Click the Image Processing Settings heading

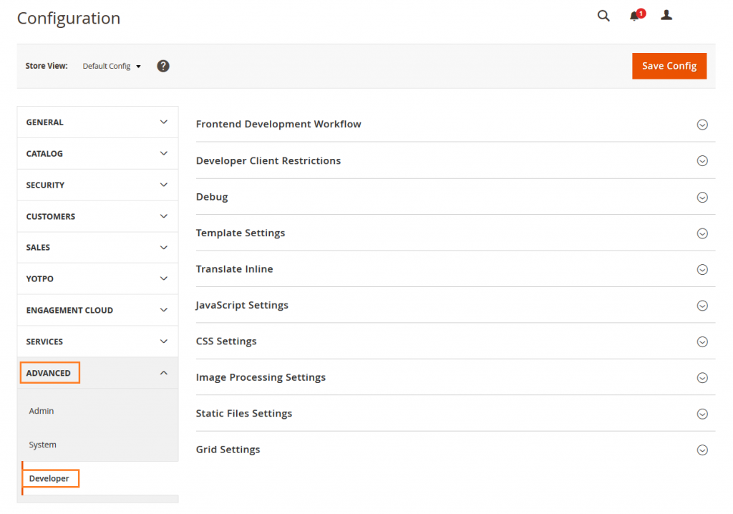click(261, 377)
